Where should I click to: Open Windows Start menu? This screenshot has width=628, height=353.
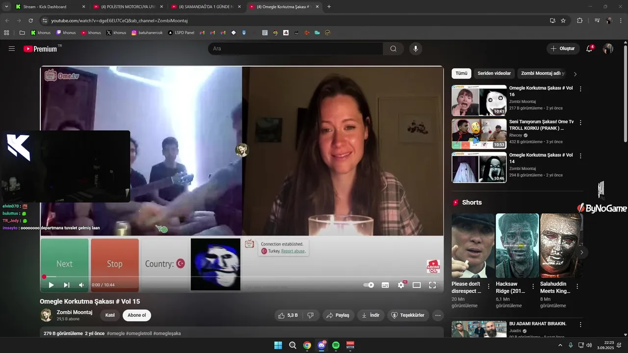click(x=278, y=345)
